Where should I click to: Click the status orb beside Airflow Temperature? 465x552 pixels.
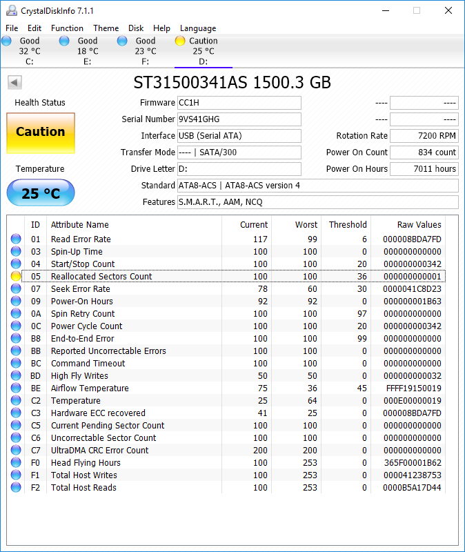16,388
